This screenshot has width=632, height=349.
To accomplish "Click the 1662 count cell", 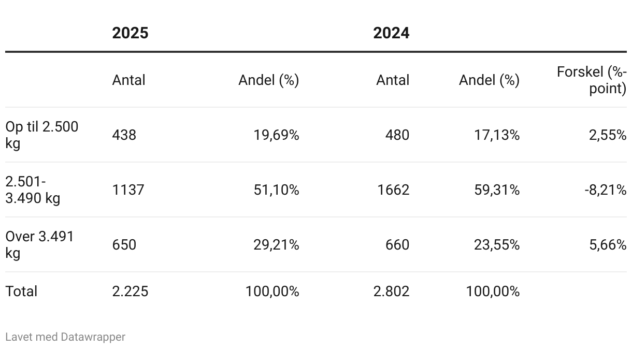I will tap(393, 190).
